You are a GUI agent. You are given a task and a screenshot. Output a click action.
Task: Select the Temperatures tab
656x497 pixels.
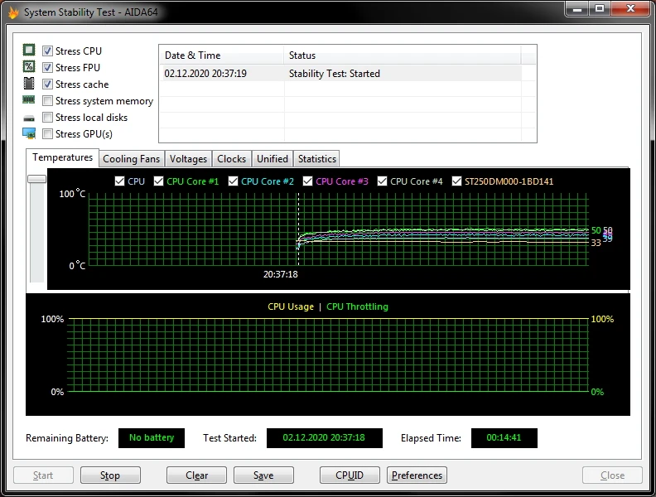point(63,157)
